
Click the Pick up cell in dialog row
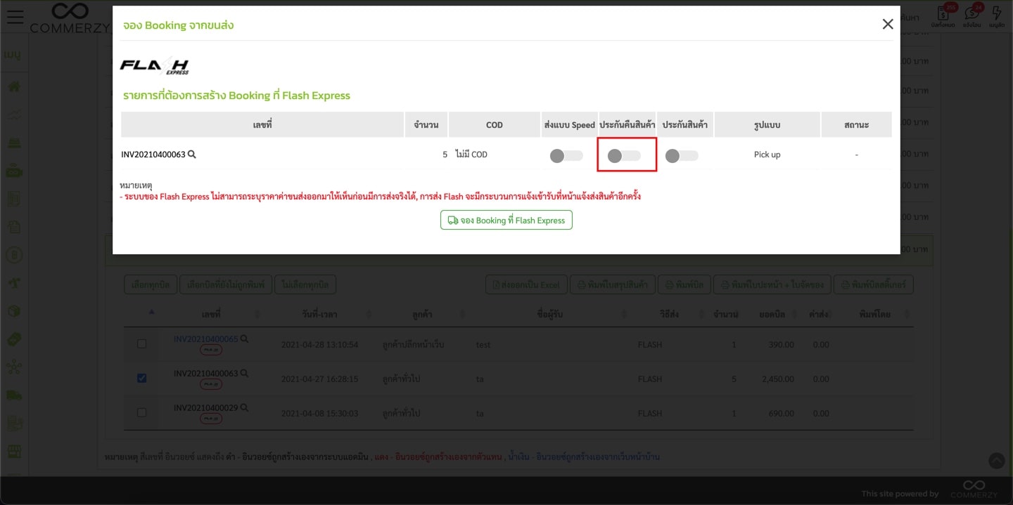(x=767, y=155)
